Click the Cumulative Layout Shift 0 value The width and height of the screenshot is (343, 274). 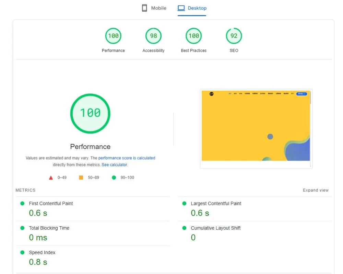point(193,237)
